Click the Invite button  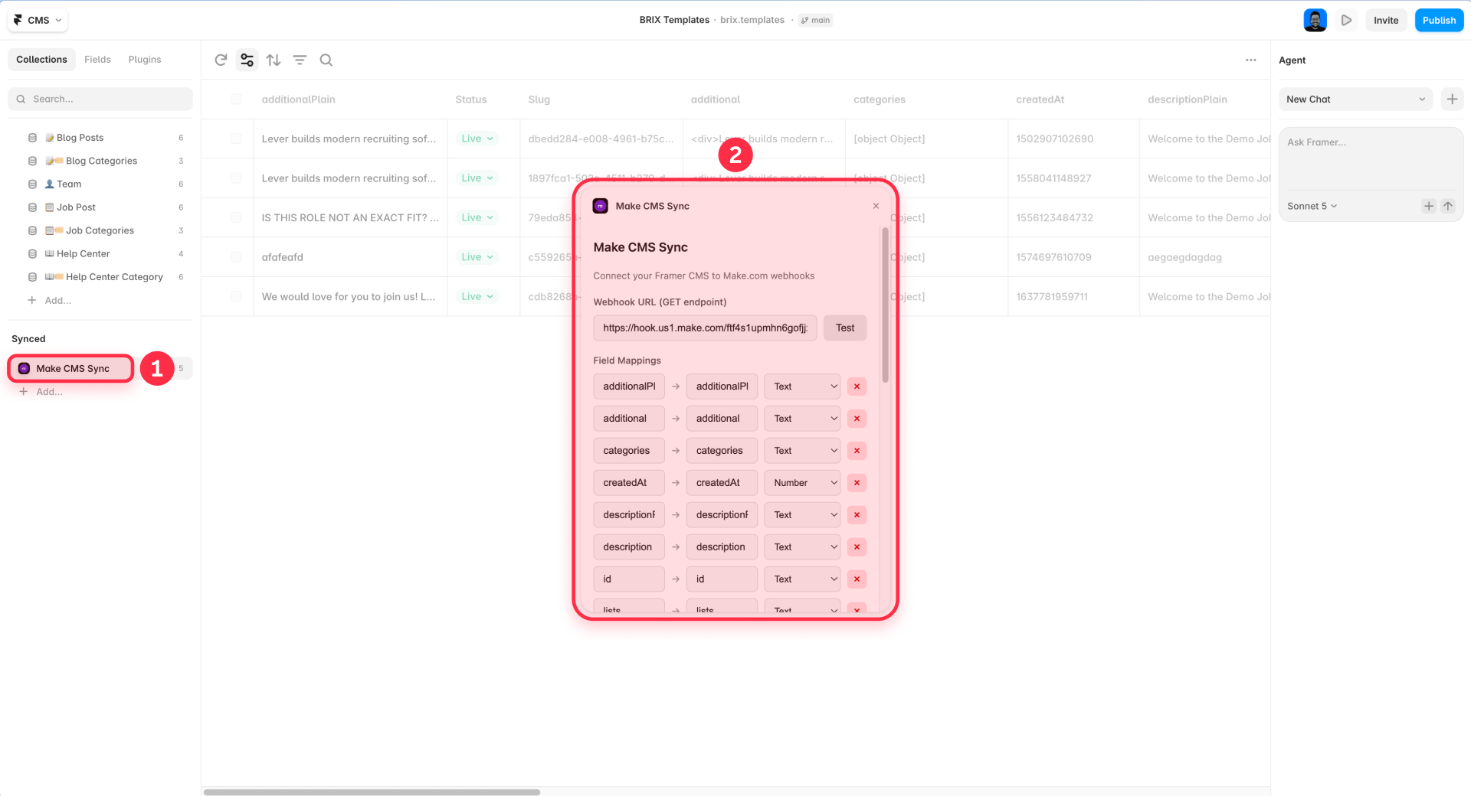click(x=1385, y=21)
